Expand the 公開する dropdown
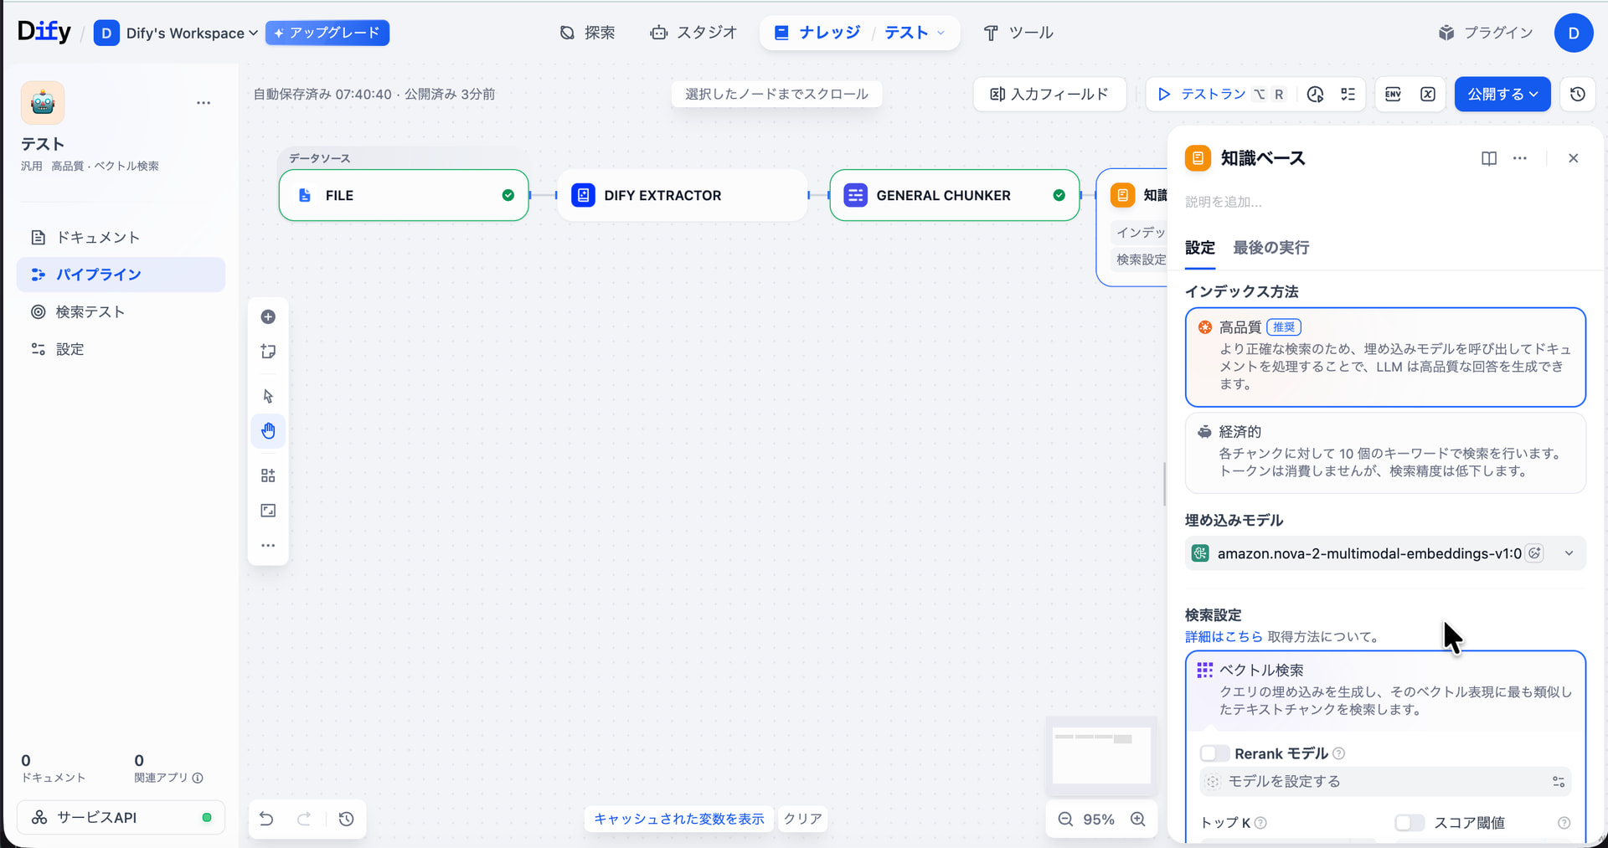The height and width of the screenshot is (848, 1608). 1502,94
